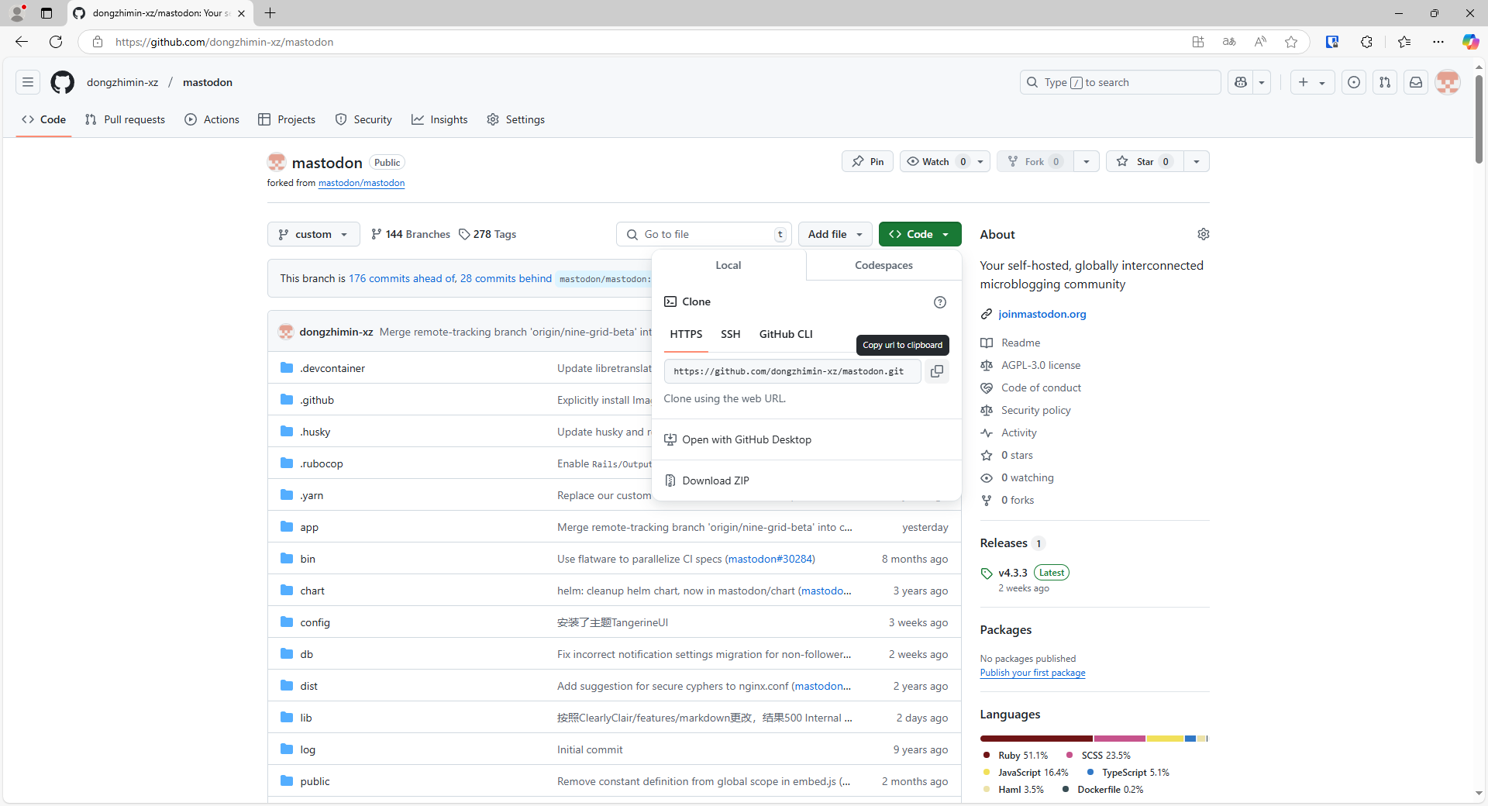Screen dimensions: 1488x806
Task: Click the GitHub logo home icon
Action: [x=62, y=82]
